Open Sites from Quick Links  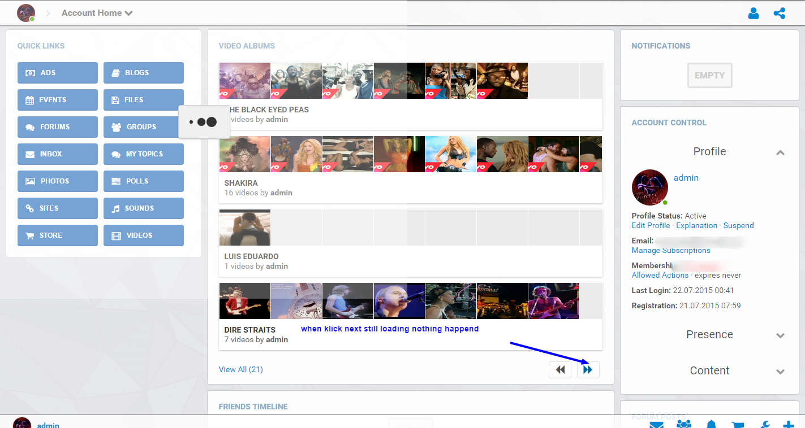pyautogui.click(x=58, y=208)
